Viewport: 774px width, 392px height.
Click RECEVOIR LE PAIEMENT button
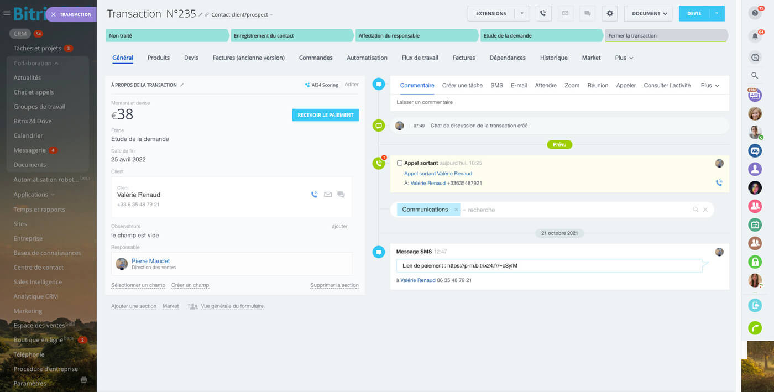[x=325, y=115]
